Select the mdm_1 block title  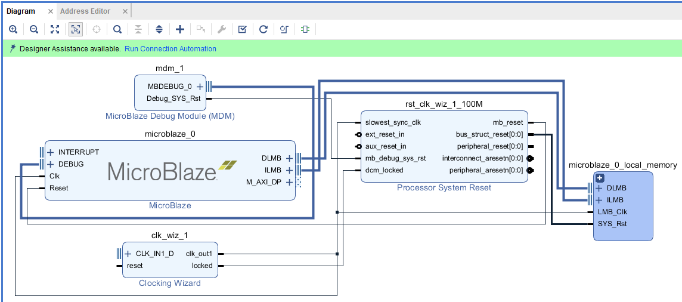coord(170,68)
